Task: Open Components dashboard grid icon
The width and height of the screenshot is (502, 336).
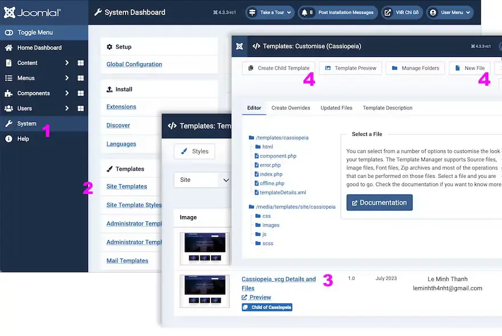Action: [x=80, y=94]
